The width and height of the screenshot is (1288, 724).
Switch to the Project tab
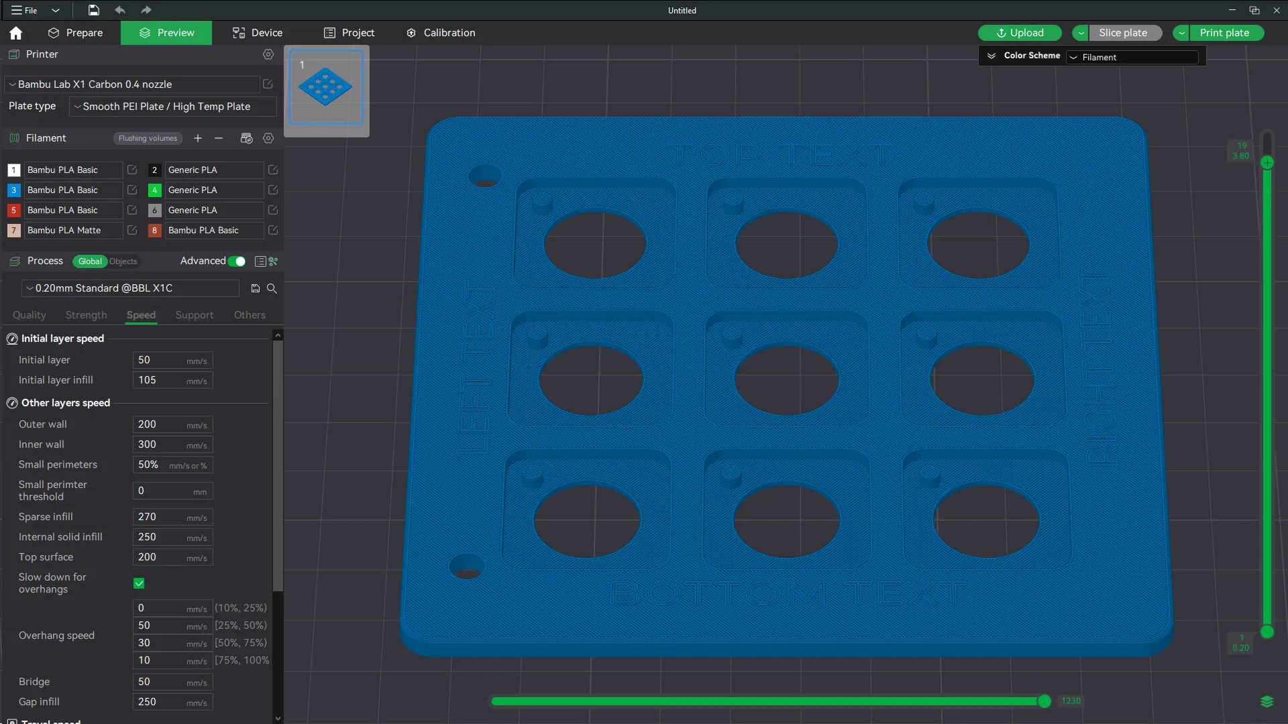[349, 33]
